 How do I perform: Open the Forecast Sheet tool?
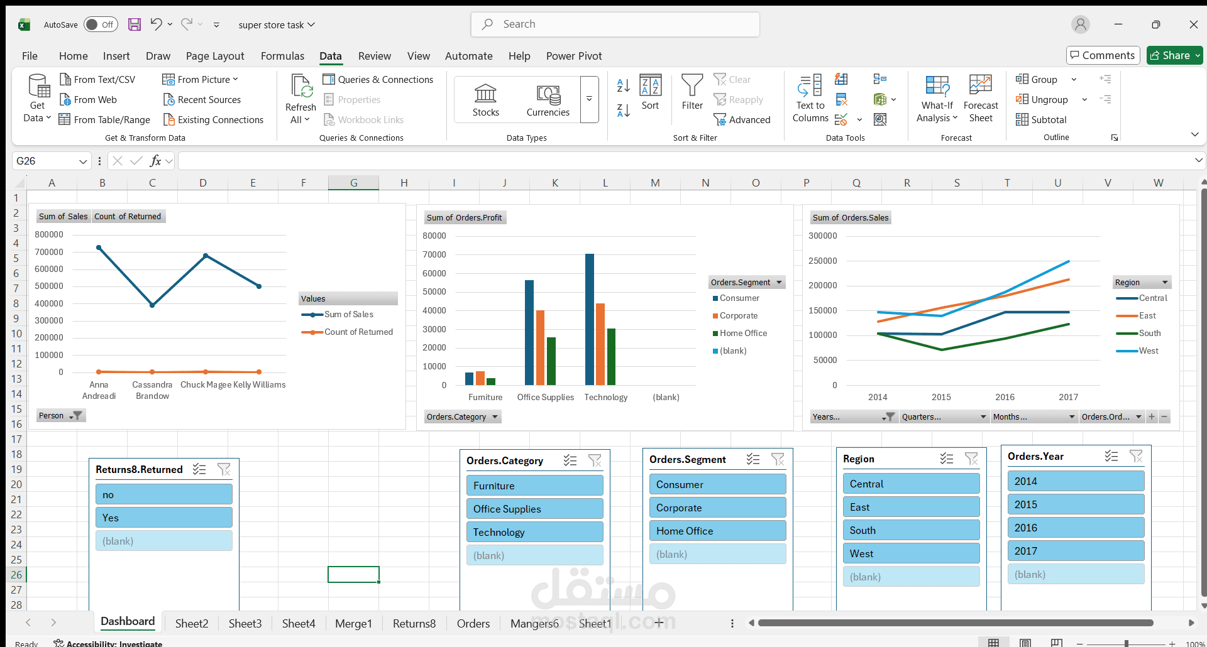point(980,97)
